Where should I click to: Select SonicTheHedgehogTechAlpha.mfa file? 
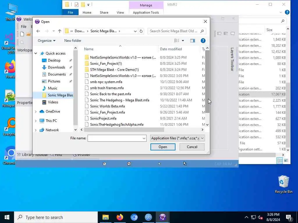click(117, 125)
